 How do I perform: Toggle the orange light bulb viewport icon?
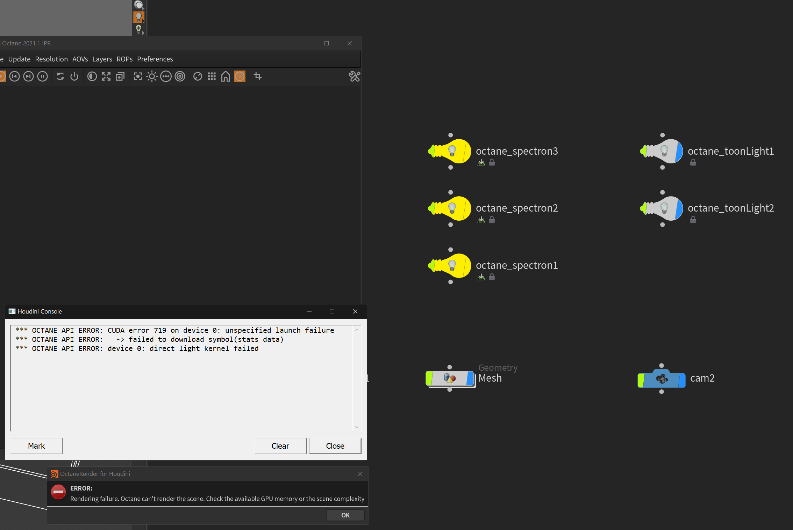pyautogui.click(x=138, y=17)
